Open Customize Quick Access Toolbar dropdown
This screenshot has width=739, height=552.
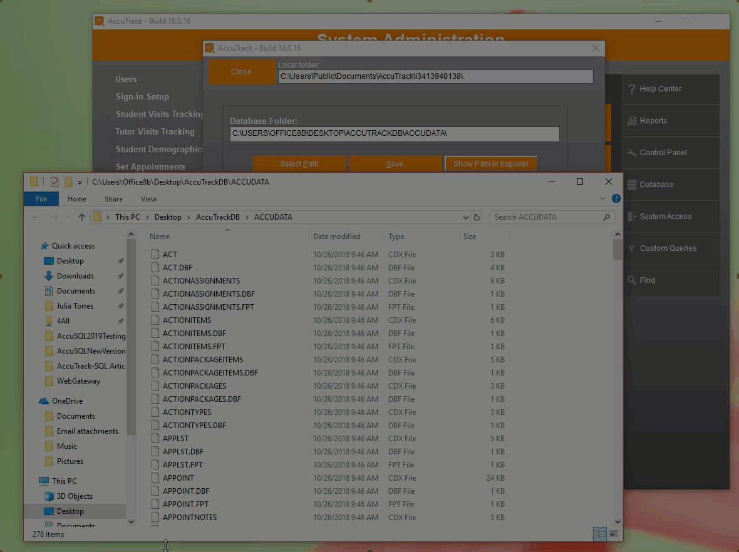coord(80,182)
